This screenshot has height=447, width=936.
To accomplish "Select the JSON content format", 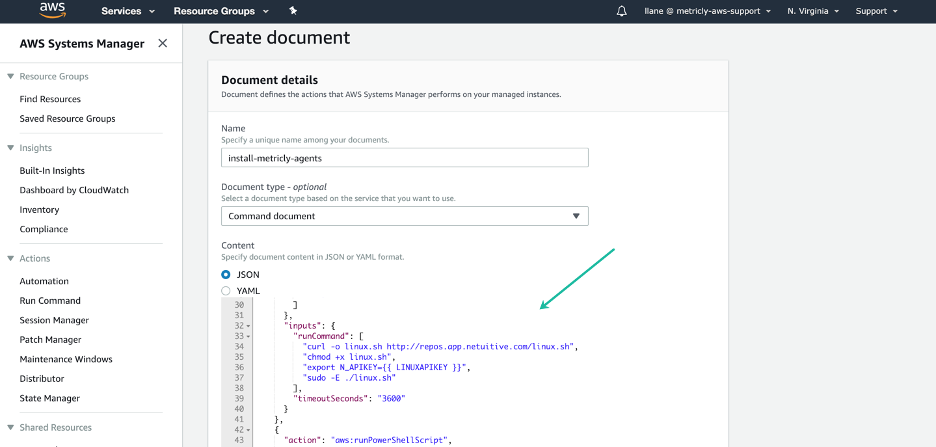I will point(226,275).
